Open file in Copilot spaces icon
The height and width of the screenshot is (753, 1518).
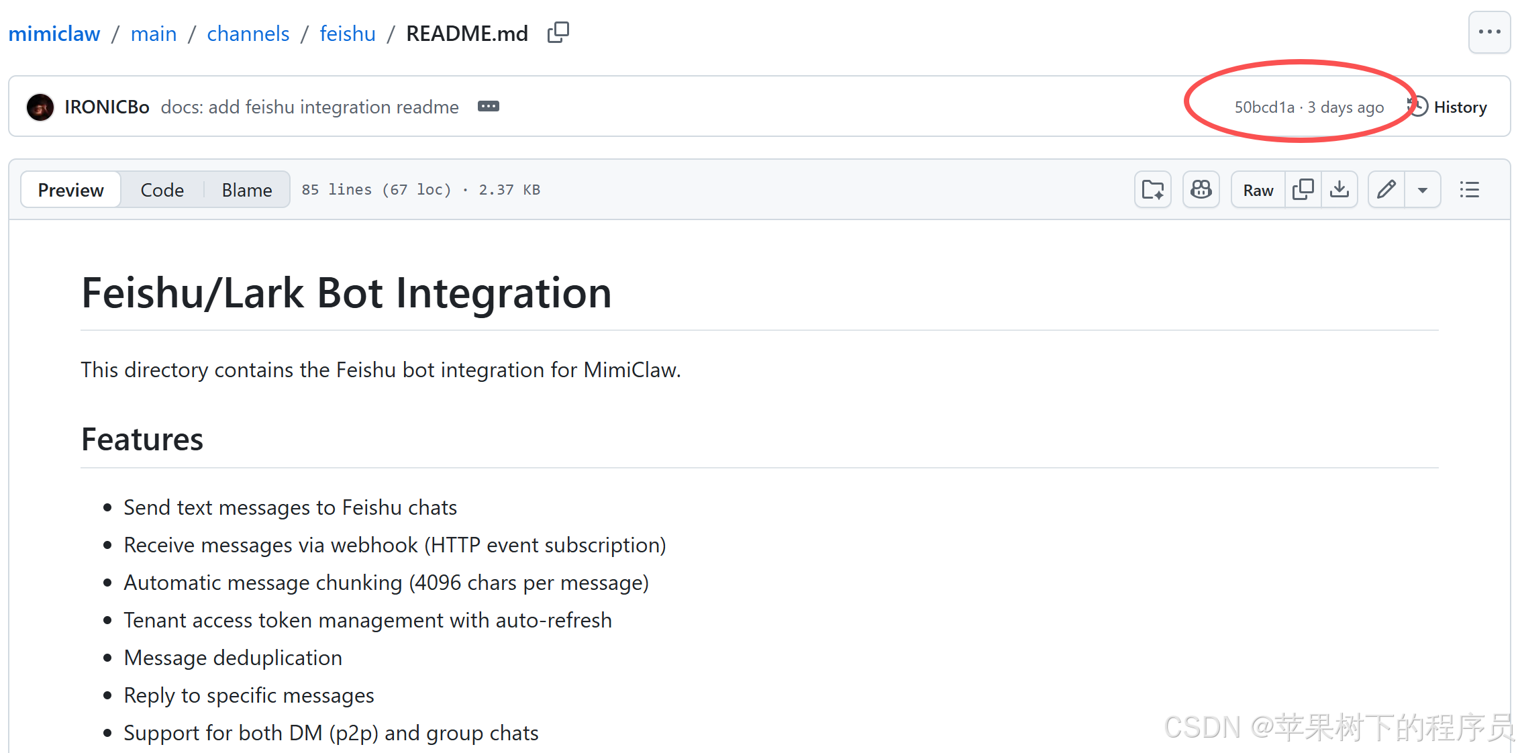[1152, 190]
